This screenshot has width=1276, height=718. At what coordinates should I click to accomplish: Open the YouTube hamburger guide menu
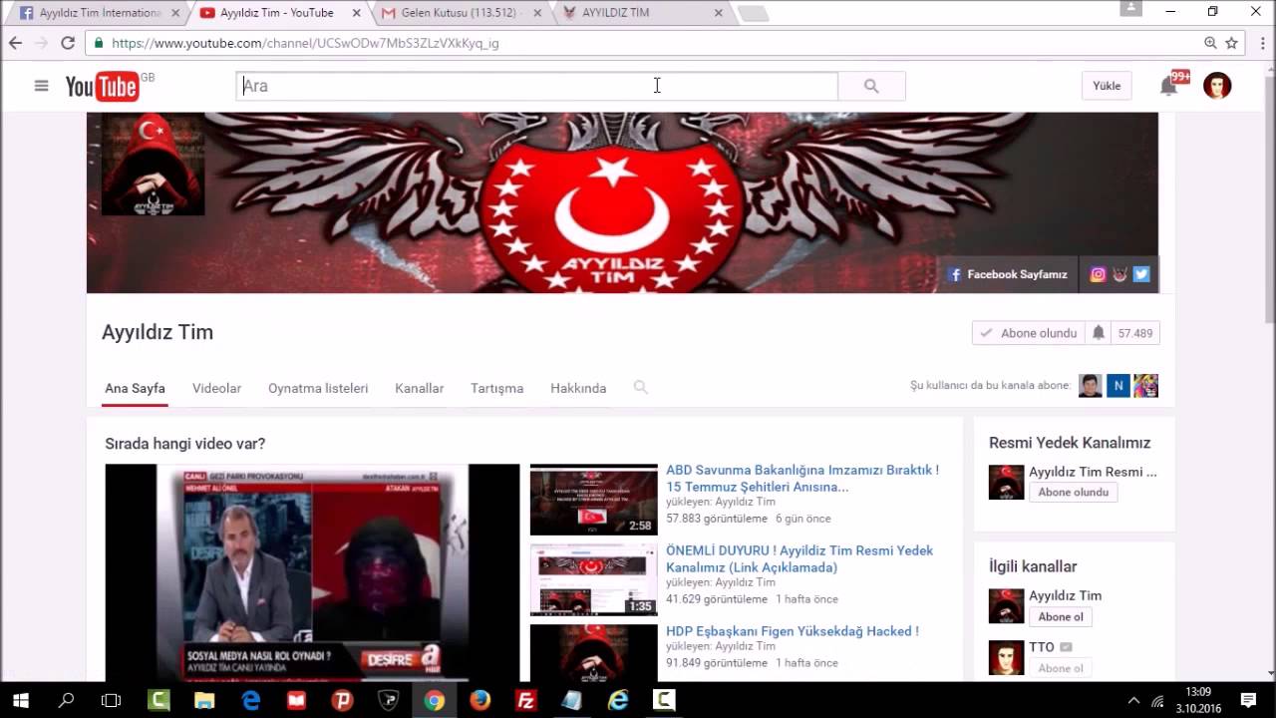(x=41, y=86)
